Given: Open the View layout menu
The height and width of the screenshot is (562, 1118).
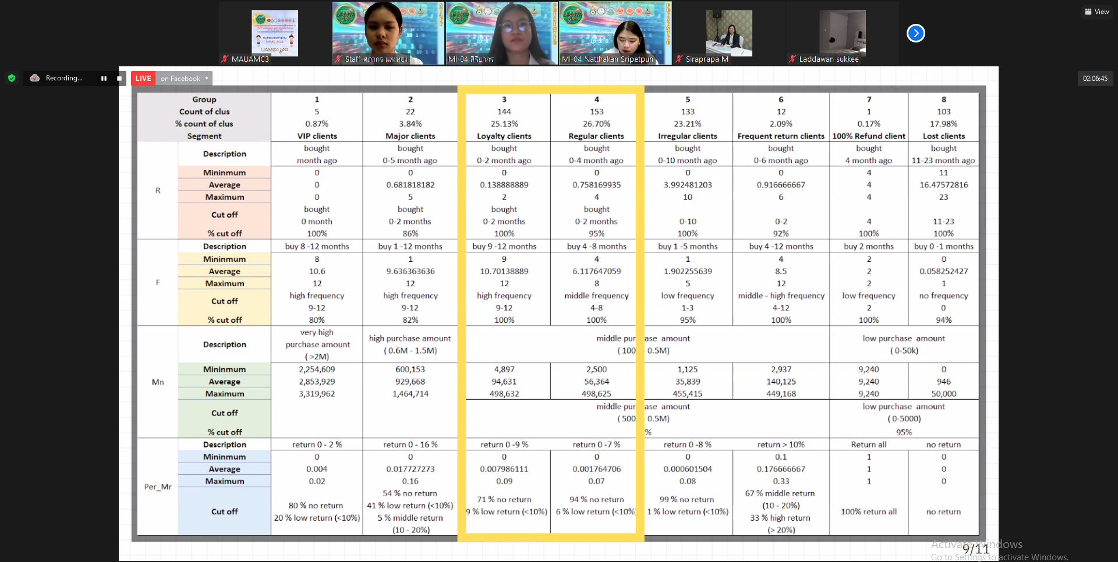Looking at the screenshot, I should coord(1096,12).
